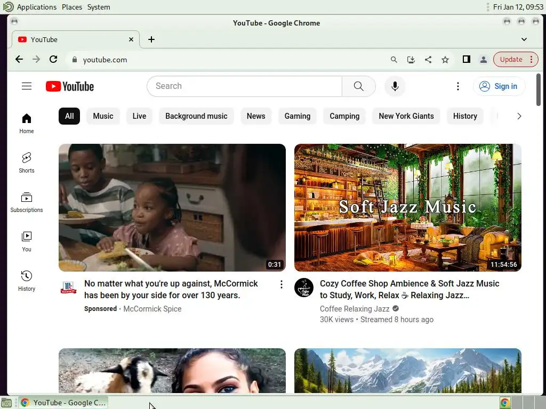Open the goat and woman video thumbnail
The image size is (546, 409).
(x=172, y=371)
